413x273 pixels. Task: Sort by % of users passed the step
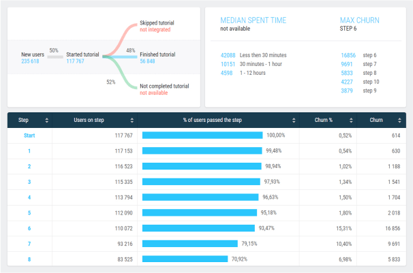click(294, 121)
